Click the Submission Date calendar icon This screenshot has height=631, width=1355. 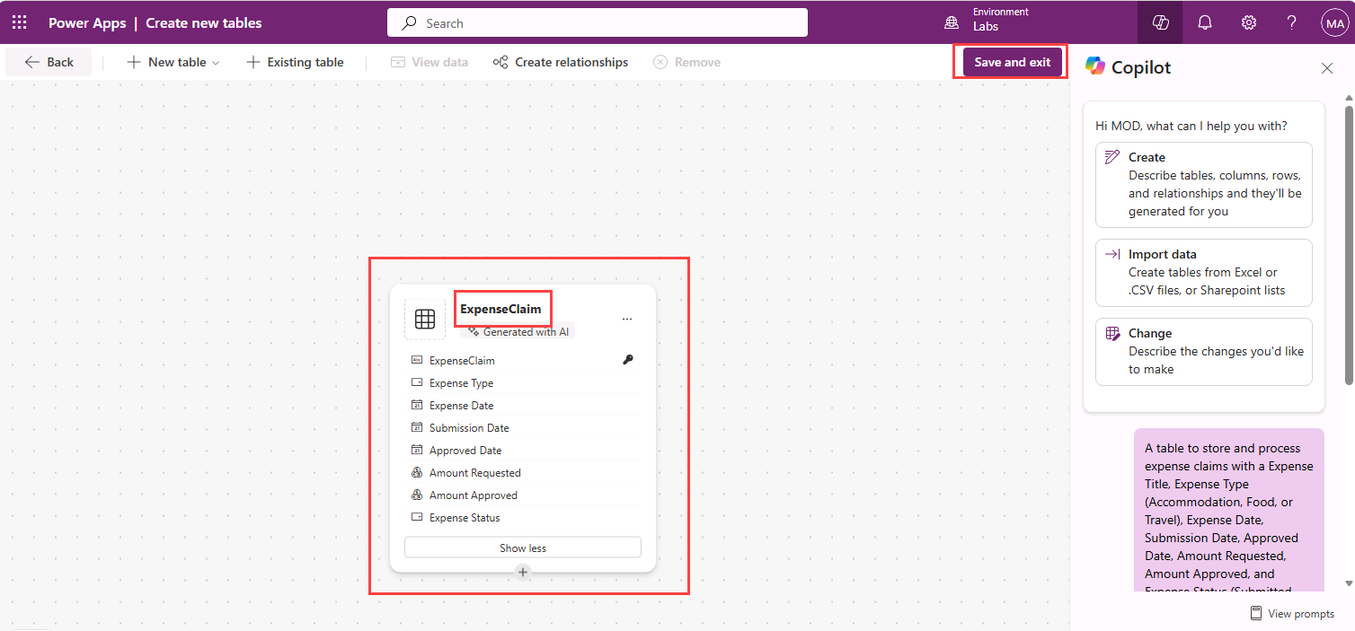click(x=417, y=427)
